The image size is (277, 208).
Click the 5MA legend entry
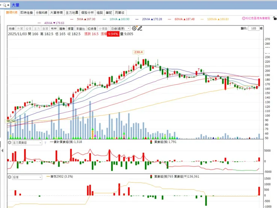tap(83, 19)
